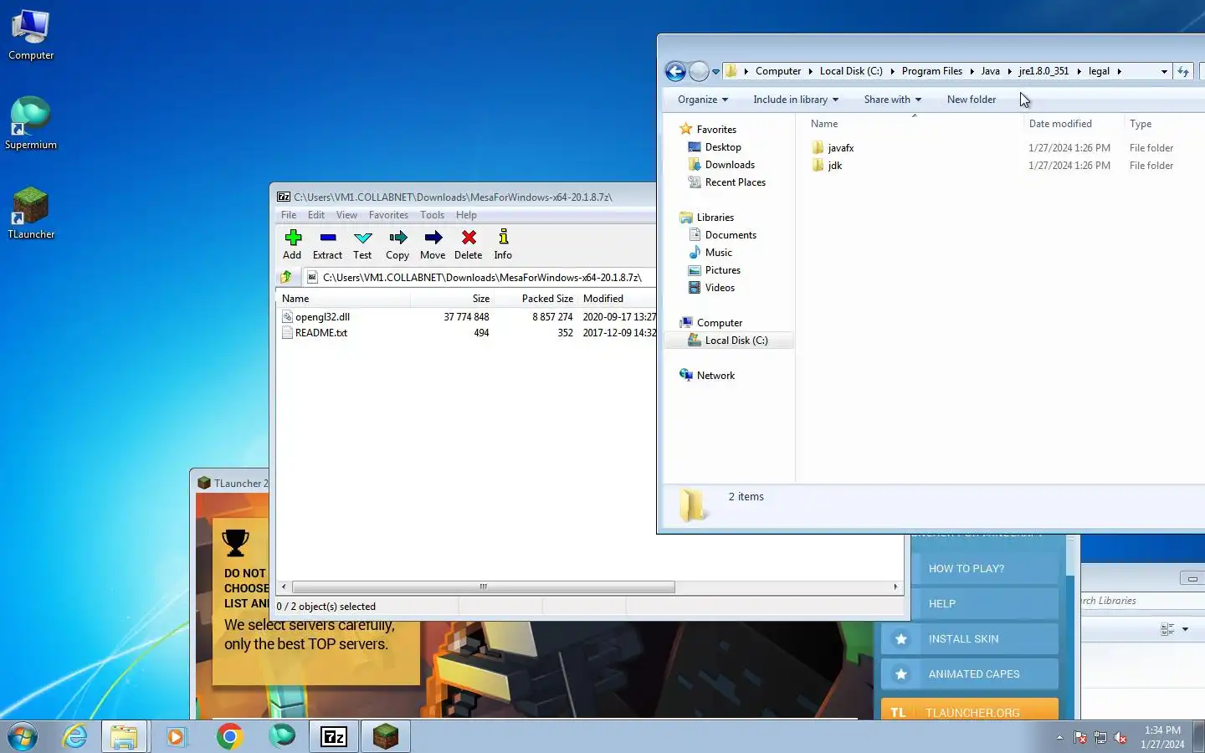Click the Move icon in 7-Zip toolbar
The width and height of the screenshot is (1205, 753).
433,238
